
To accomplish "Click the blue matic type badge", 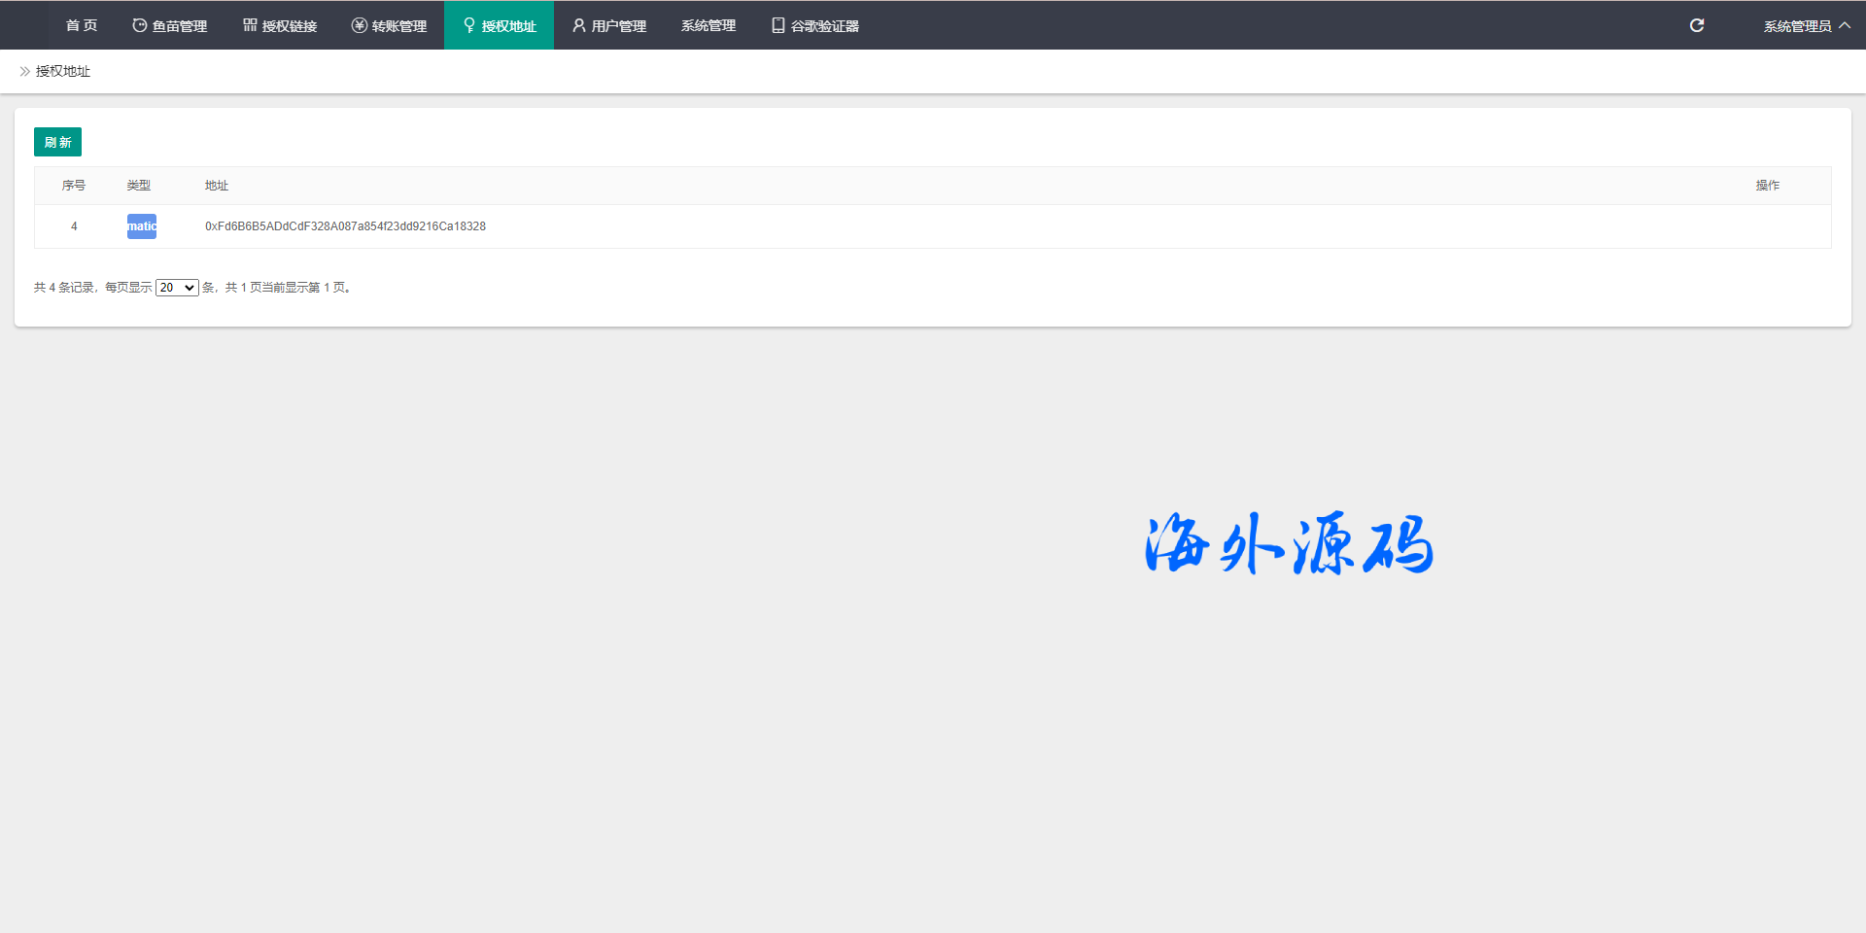I will click(x=142, y=226).
